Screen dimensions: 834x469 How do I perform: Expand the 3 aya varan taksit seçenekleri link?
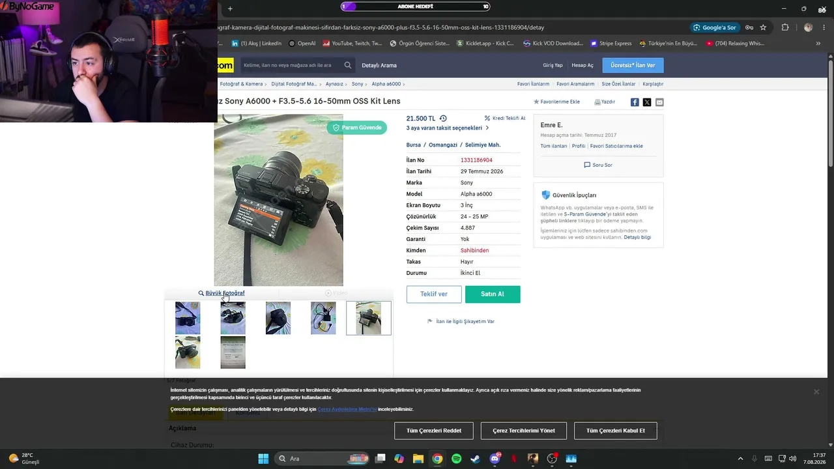pos(447,128)
